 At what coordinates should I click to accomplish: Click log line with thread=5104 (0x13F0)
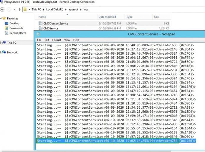pos(116,87)
